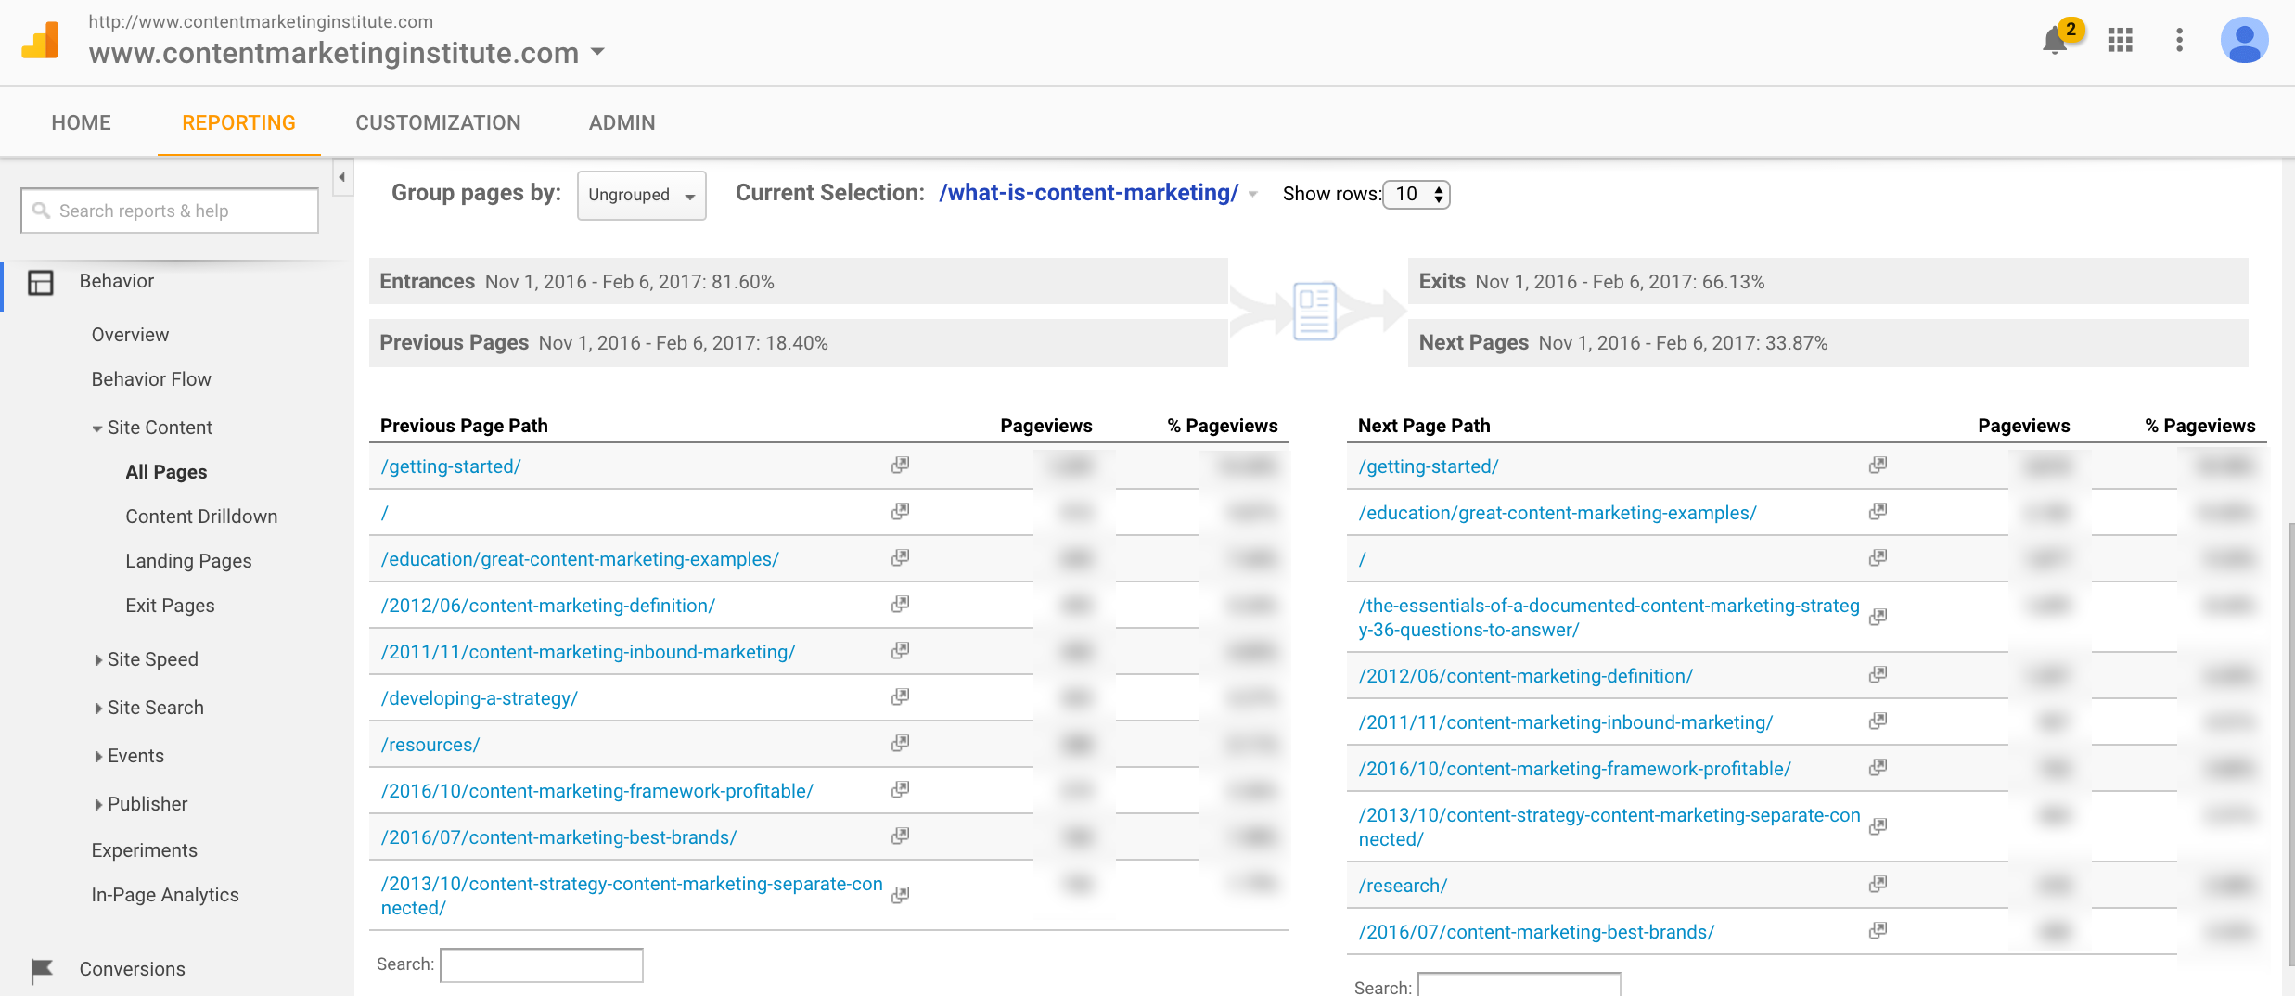The height and width of the screenshot is (996, 2295).
Task: Open previous /education/great-content-marketing-examples/ external icon
Action: tap(900, 558)
